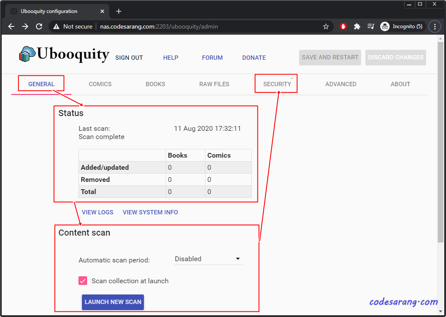Open the Extensions puzzle piece icon

(357, 26)
